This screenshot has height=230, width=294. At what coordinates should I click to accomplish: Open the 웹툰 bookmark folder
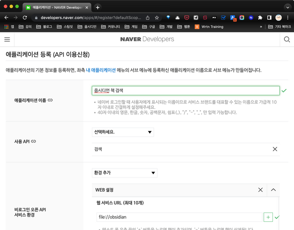[x=184, y=27]
